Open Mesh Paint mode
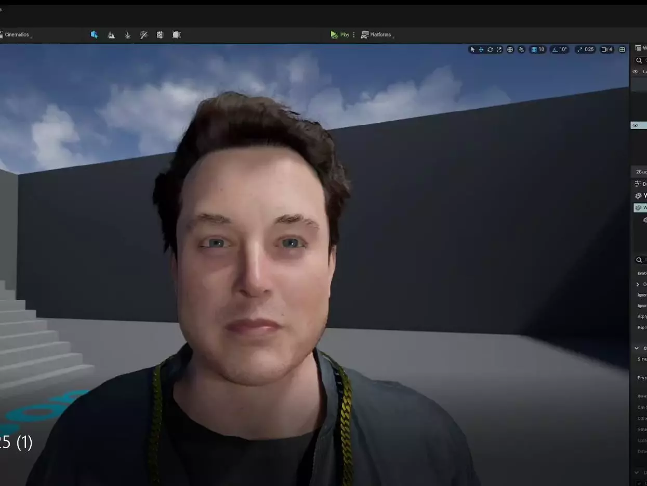 [x=144, y=35]
